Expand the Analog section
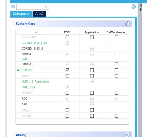The width and height of the screenshot is (147, 137). [127, 135]
